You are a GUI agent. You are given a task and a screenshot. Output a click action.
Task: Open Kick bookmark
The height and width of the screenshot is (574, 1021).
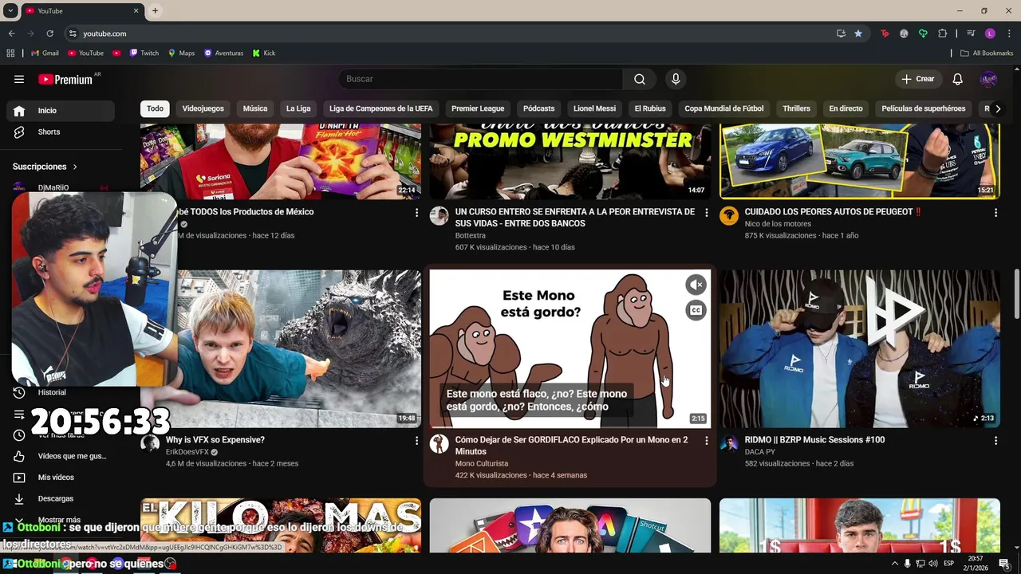click(264, 53)
